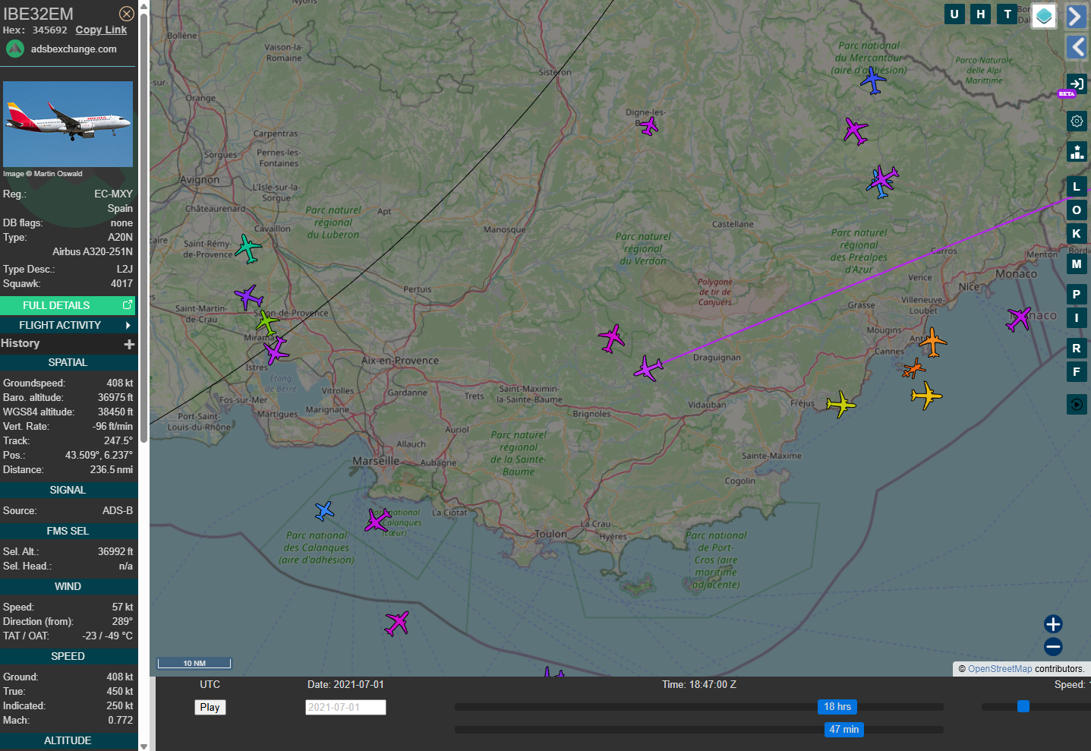Click the Copy Link text

101,30
